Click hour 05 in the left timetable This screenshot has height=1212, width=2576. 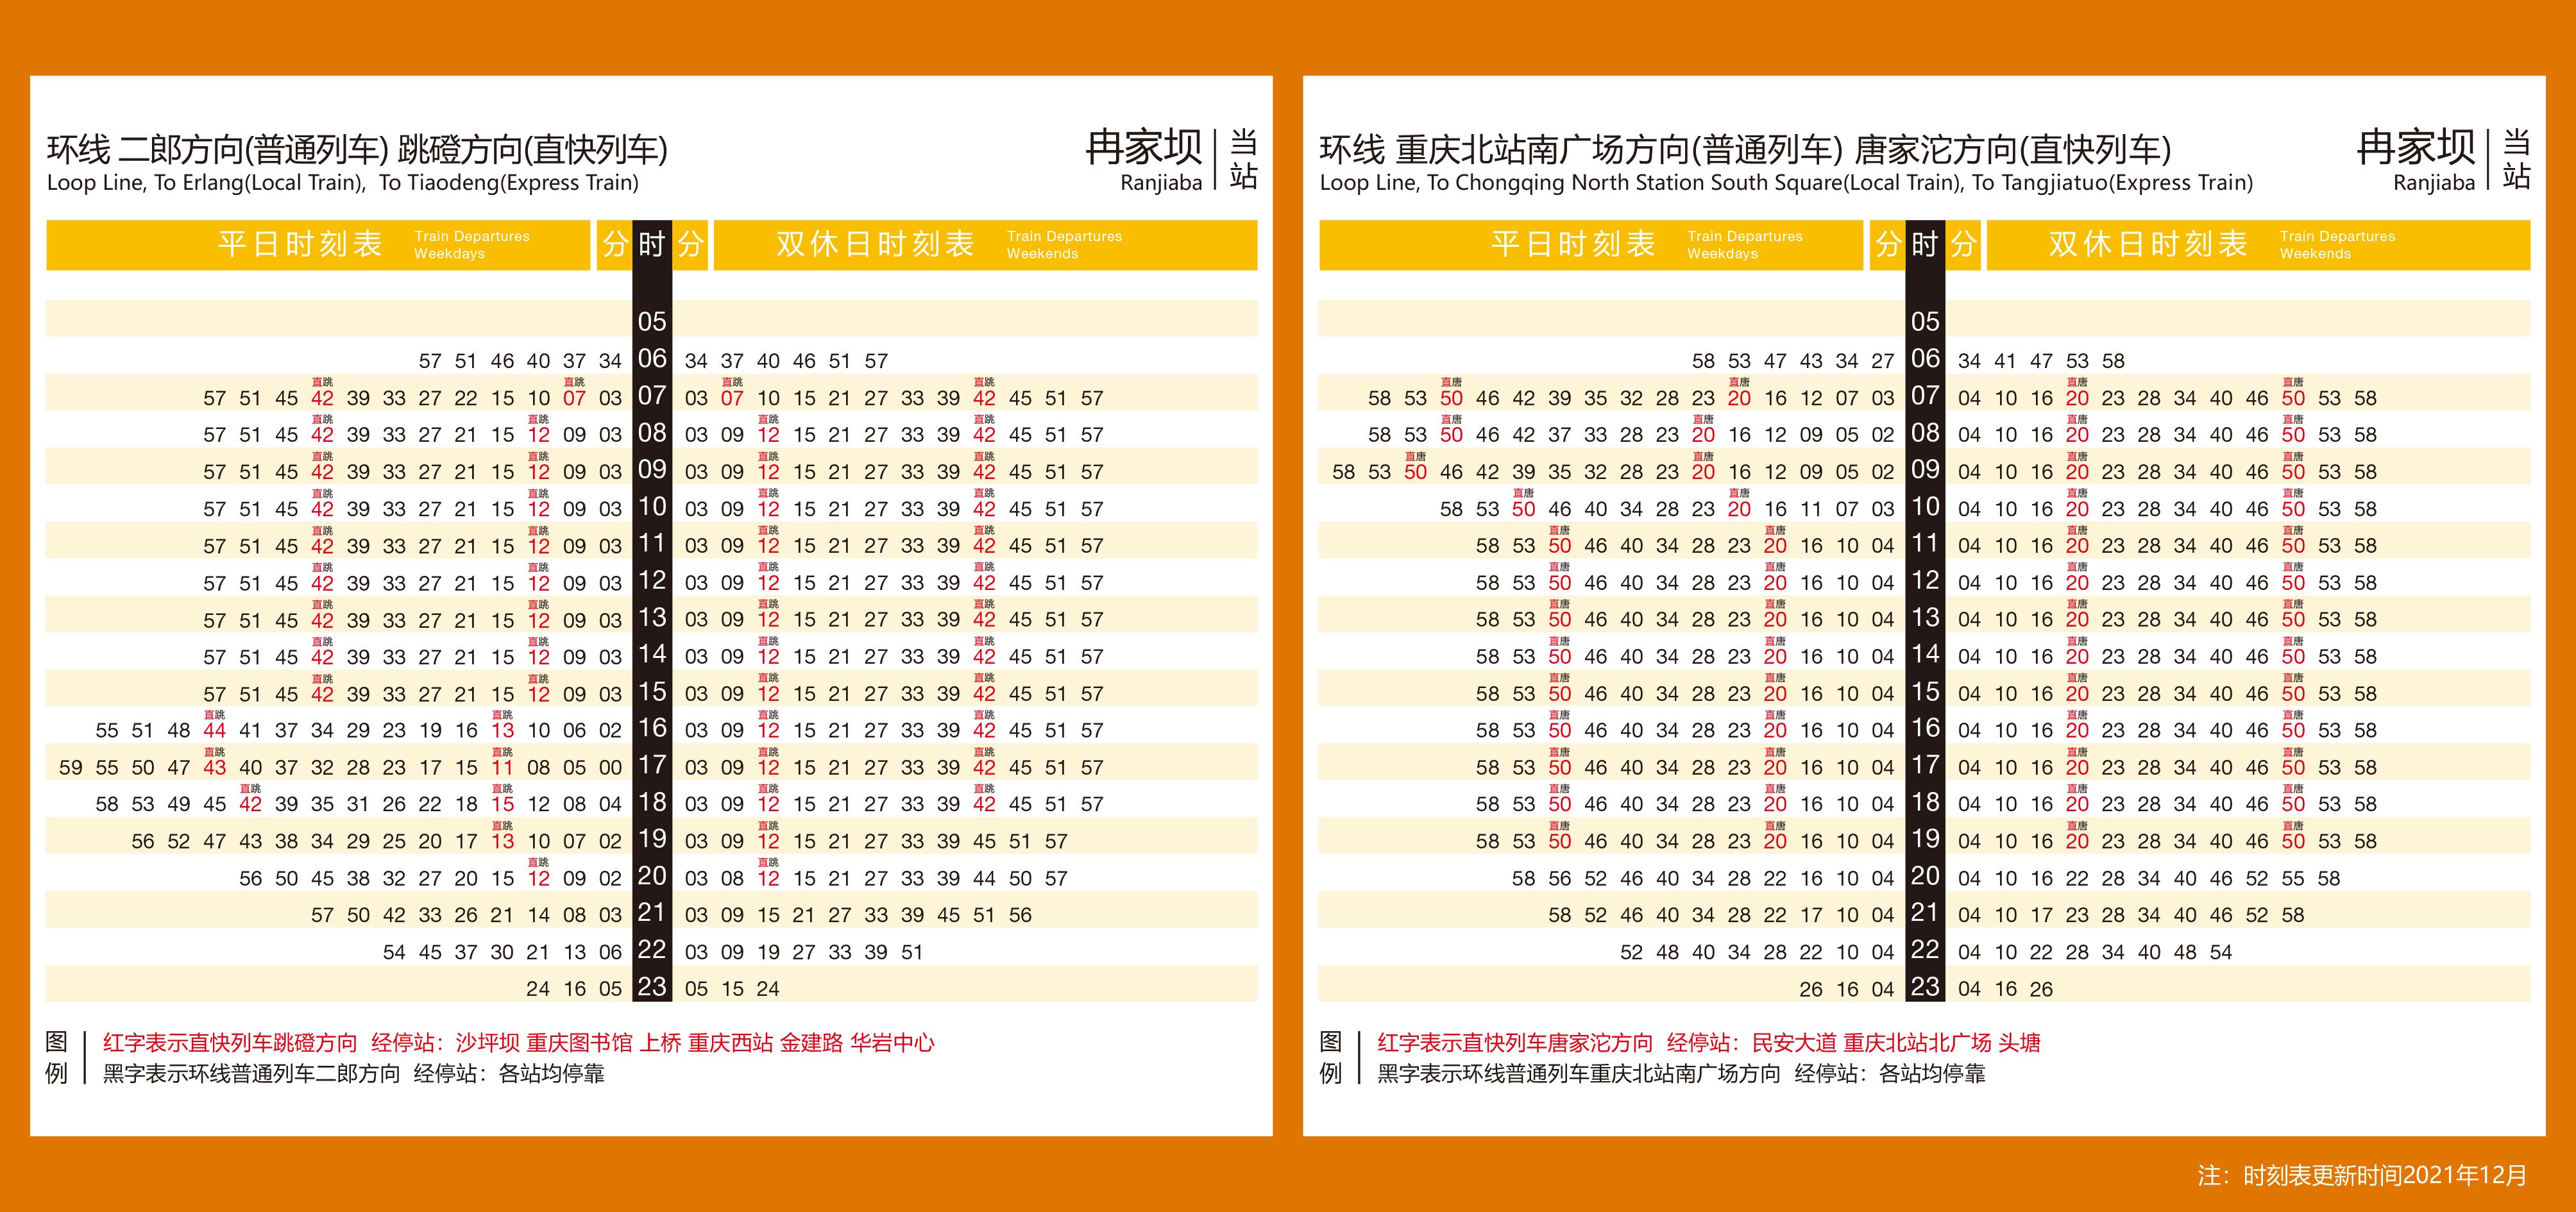[x=652, y=321]
